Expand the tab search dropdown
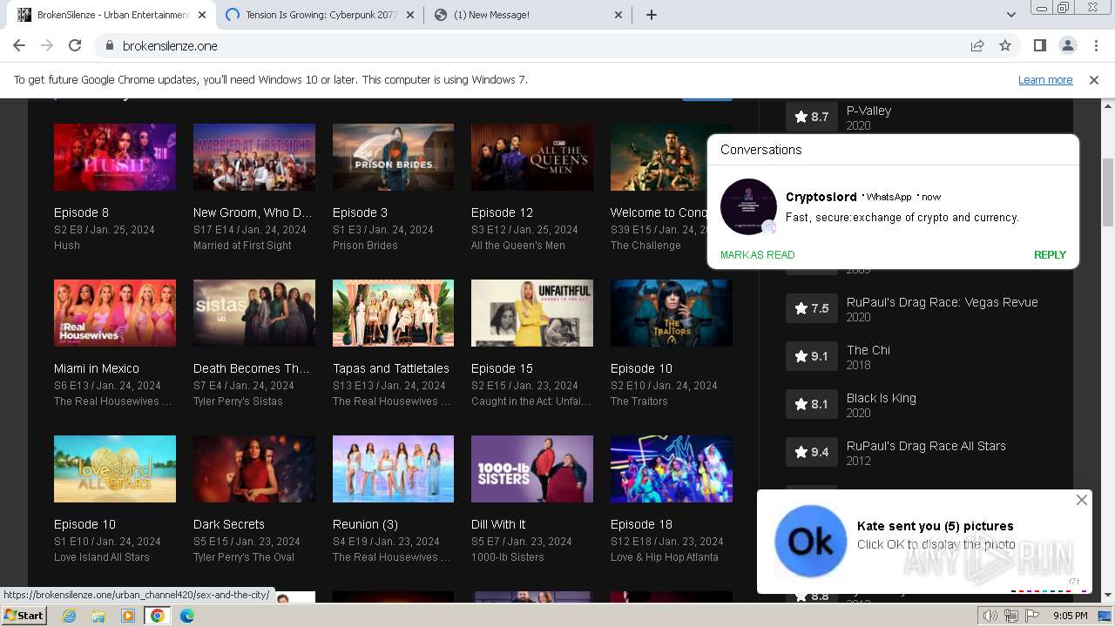The height and width of the screenshot is (627, 1115). (1011, 15)
